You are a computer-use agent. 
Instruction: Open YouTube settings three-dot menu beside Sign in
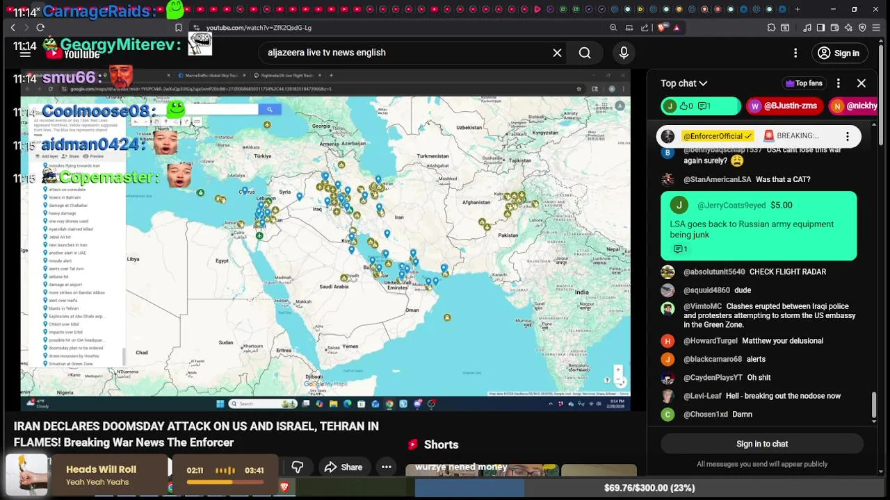pos(795,53)
